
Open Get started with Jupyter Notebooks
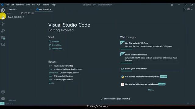(141, 84)
